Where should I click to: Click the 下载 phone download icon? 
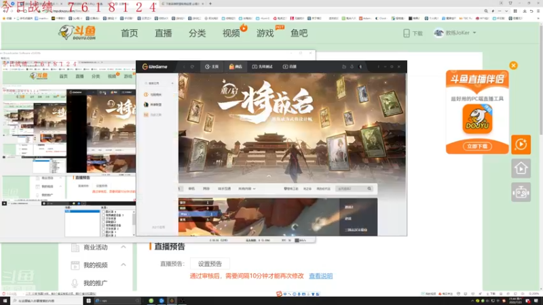tap(407, 33)
